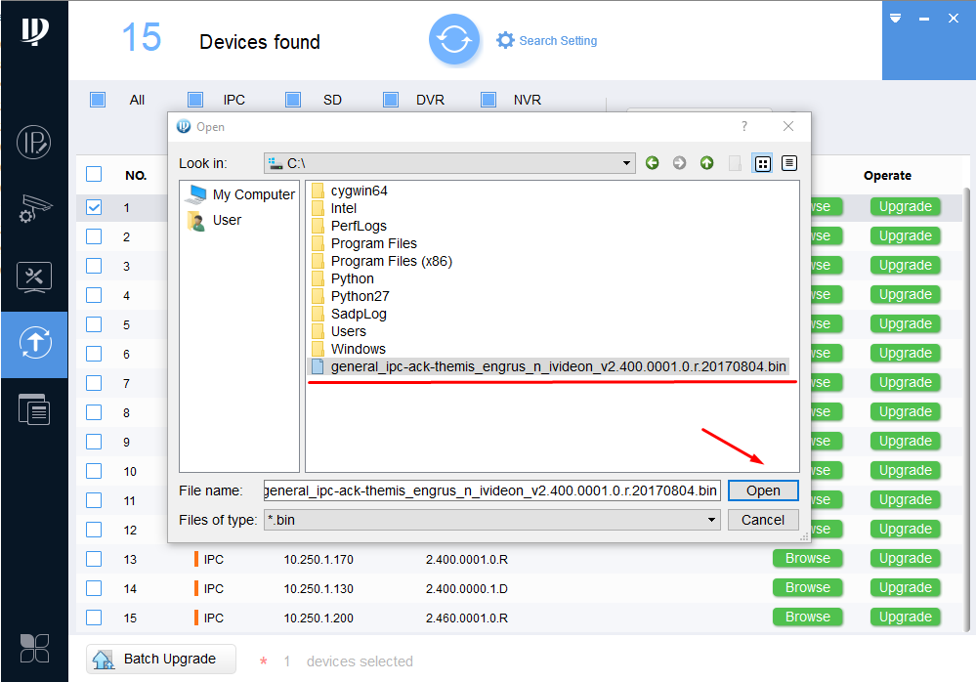Screen dimensions: 976x682
Task: Check the checkbox for device row 2
Action: 94,236
